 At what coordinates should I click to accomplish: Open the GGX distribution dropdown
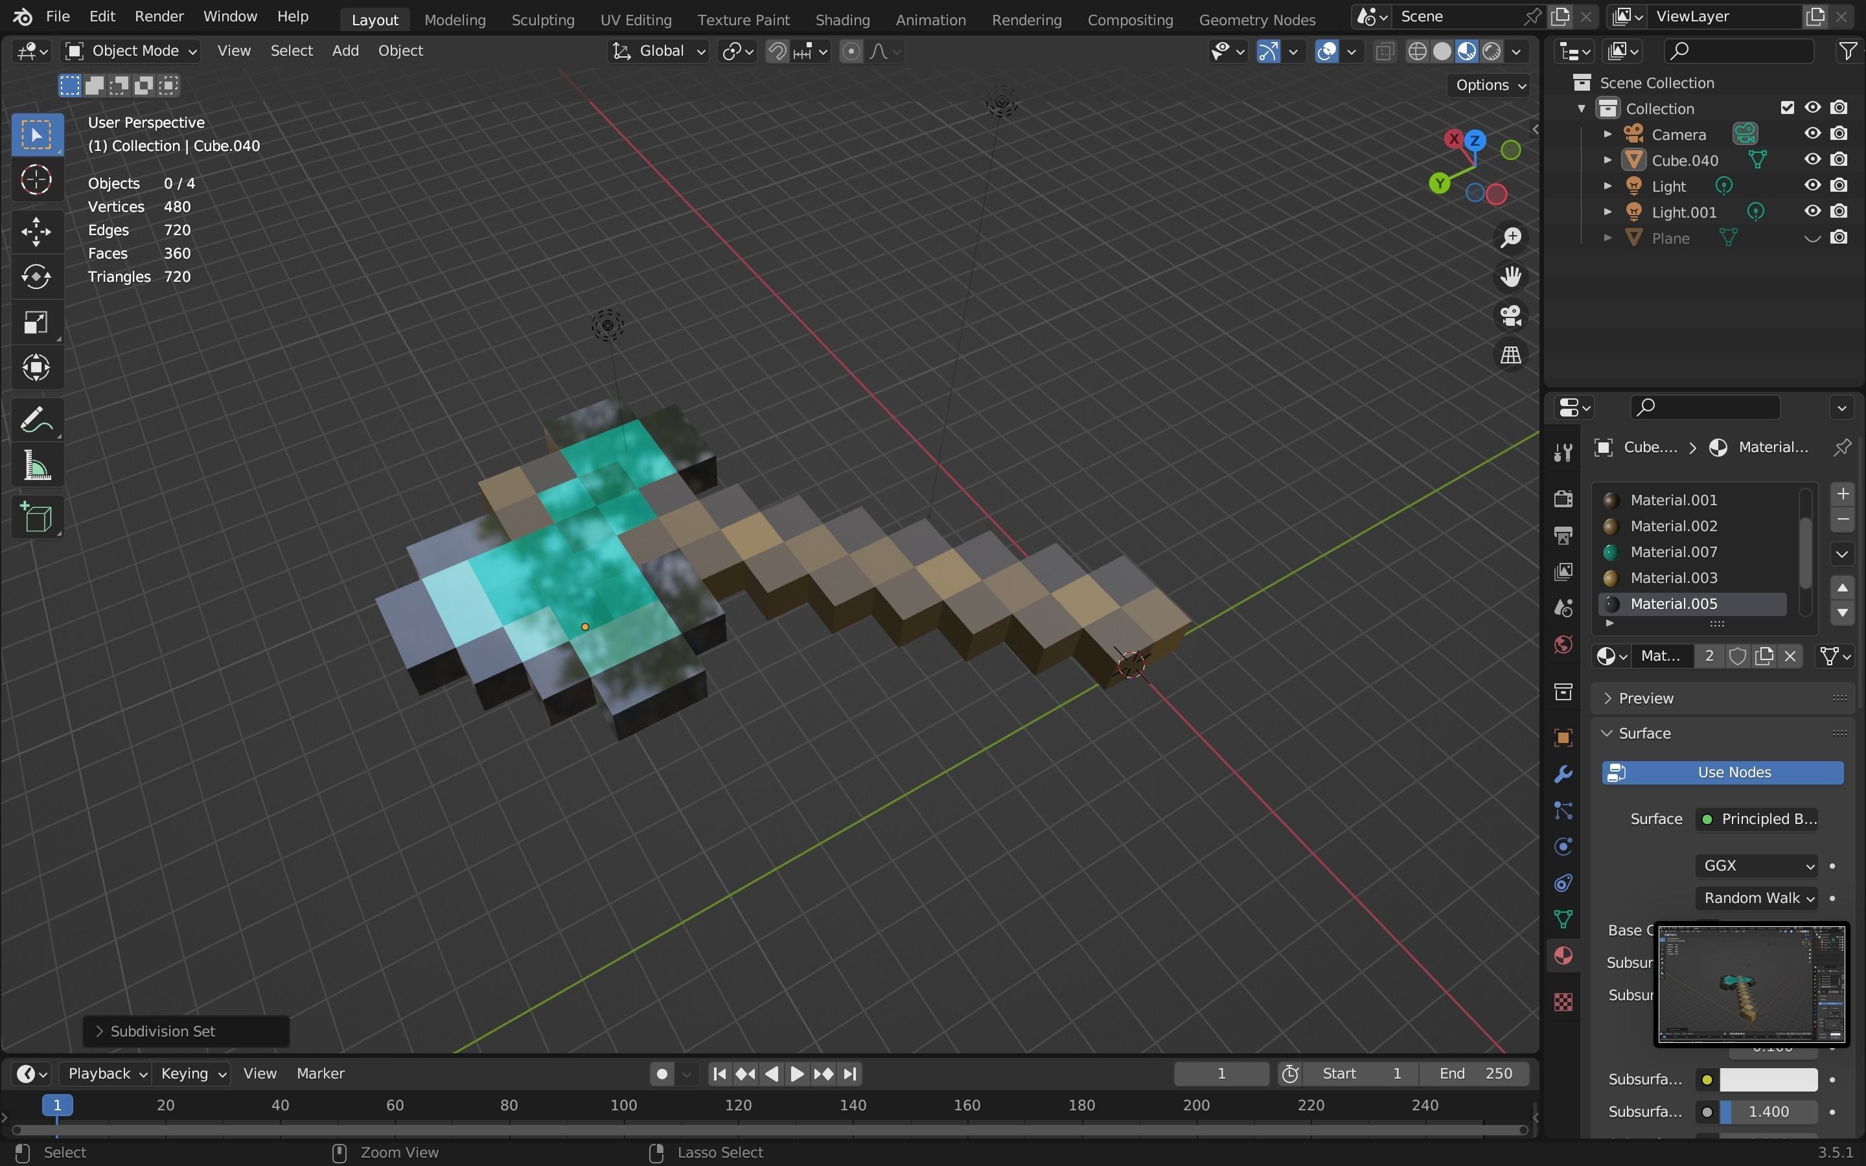(x=1756, y=866)
